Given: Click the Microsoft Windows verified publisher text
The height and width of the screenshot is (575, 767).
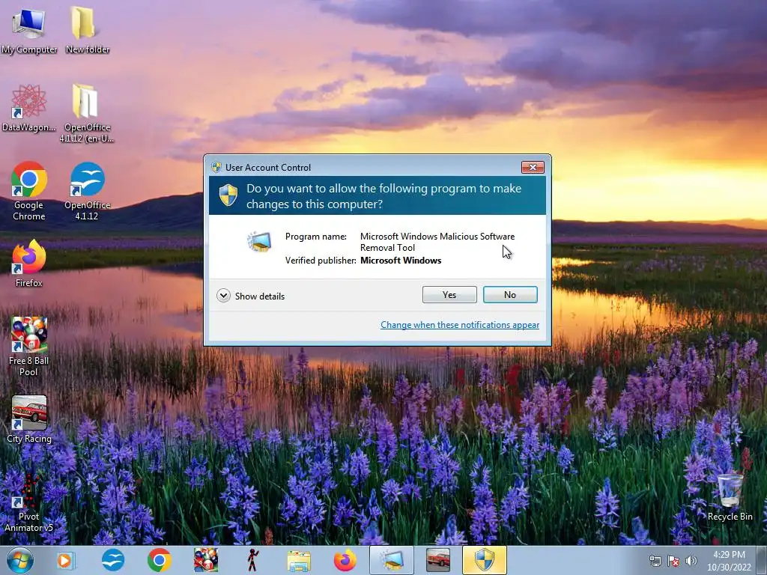Looking at the screenshot, I should click(x=401, y=261).
